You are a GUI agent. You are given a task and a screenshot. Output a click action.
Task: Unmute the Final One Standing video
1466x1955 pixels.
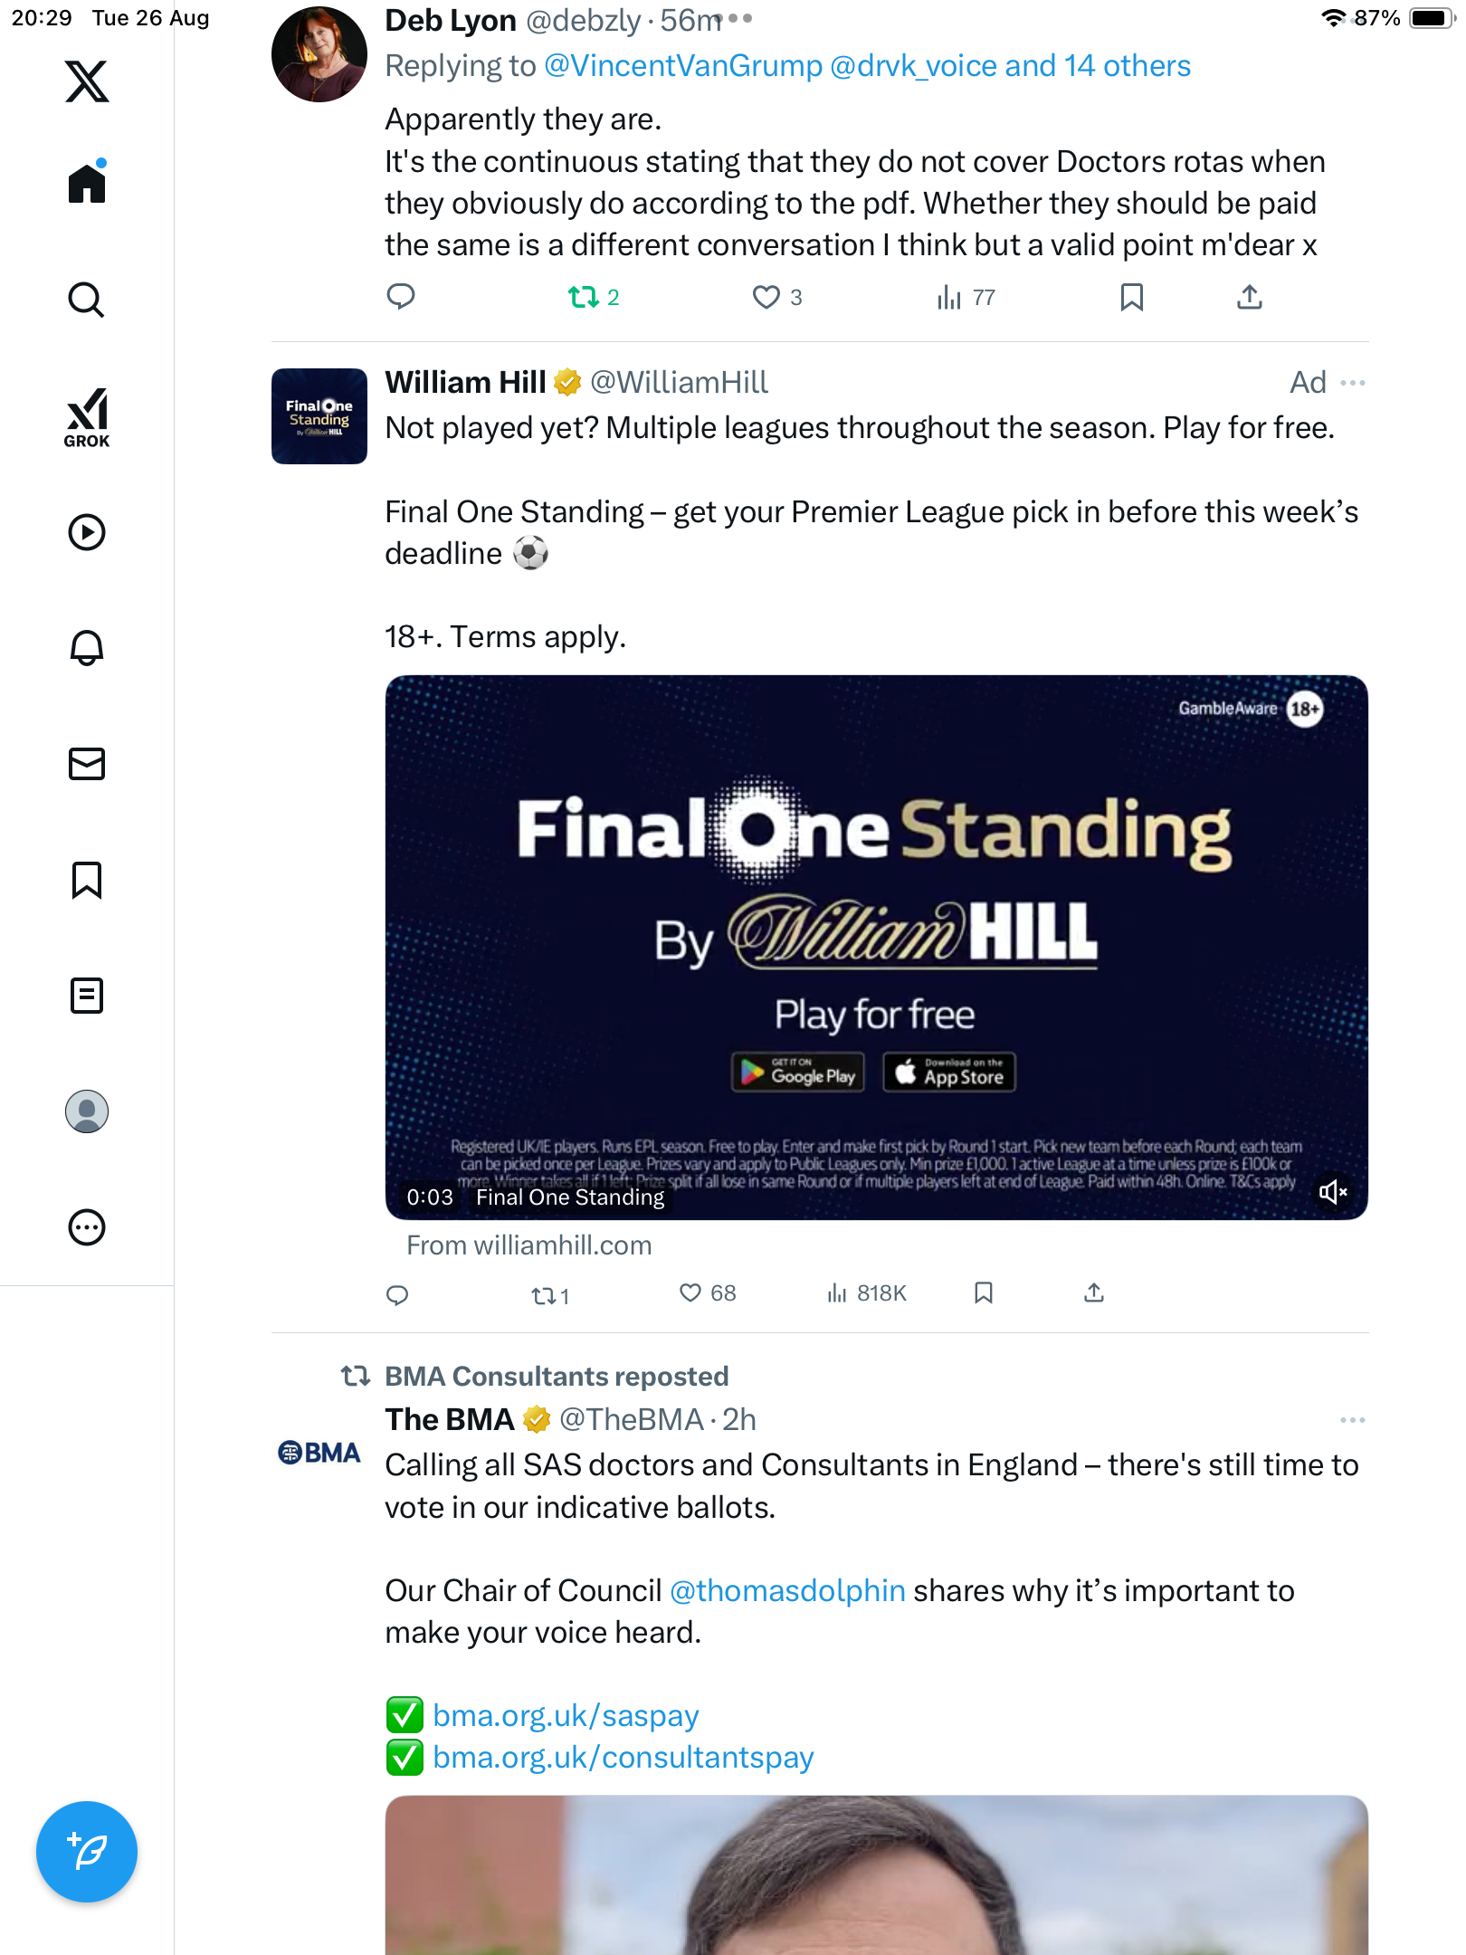(1333, 1192)
